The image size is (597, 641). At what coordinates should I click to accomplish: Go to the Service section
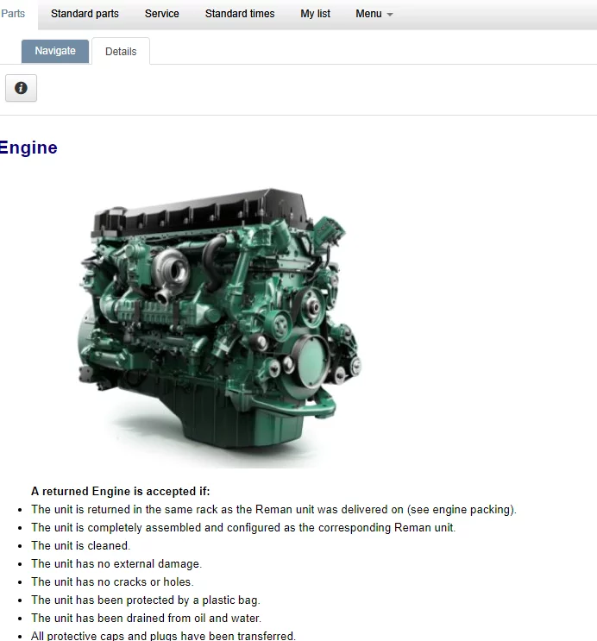(162, 14)
